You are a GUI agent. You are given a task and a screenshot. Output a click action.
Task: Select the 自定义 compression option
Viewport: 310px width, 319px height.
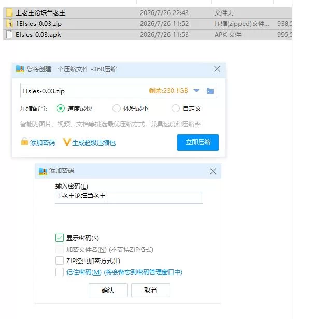tap(176, 108)
